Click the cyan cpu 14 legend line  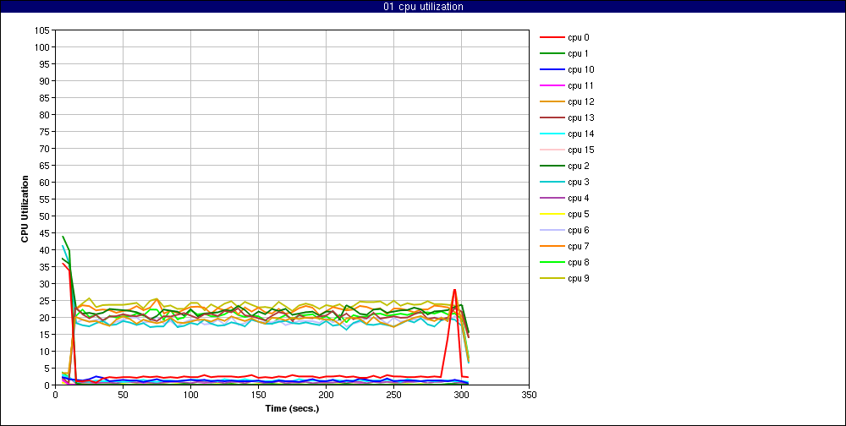(x=552, y=134)
